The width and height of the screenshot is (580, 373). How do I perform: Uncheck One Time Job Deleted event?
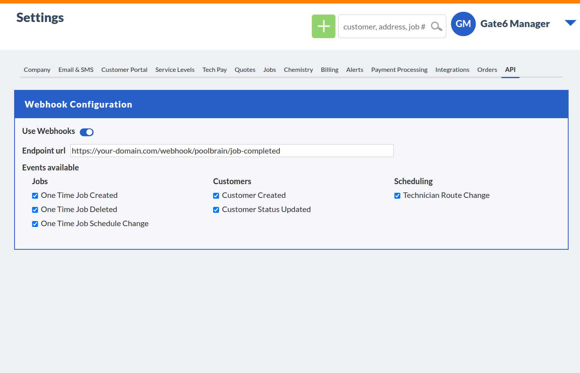(35, 210)
